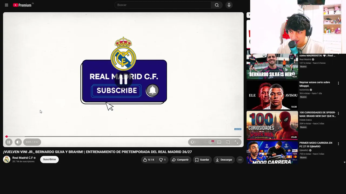The width and height of the screenshot is (346, 194).
Task: Seek along the video progress bar
Action: pos(123,137)
